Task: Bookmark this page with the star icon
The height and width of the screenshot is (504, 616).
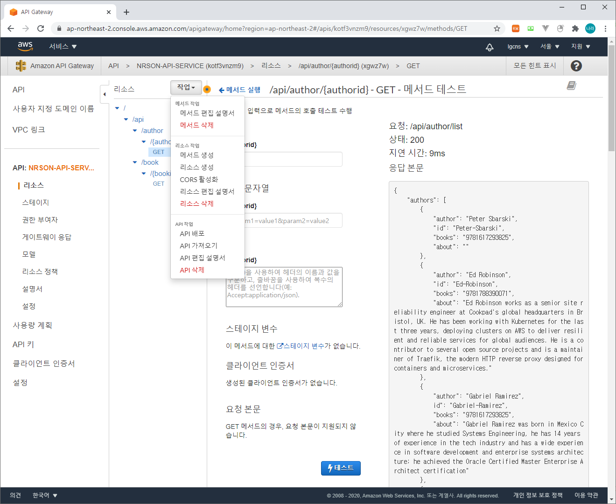Action: click(x=497, y=28)
